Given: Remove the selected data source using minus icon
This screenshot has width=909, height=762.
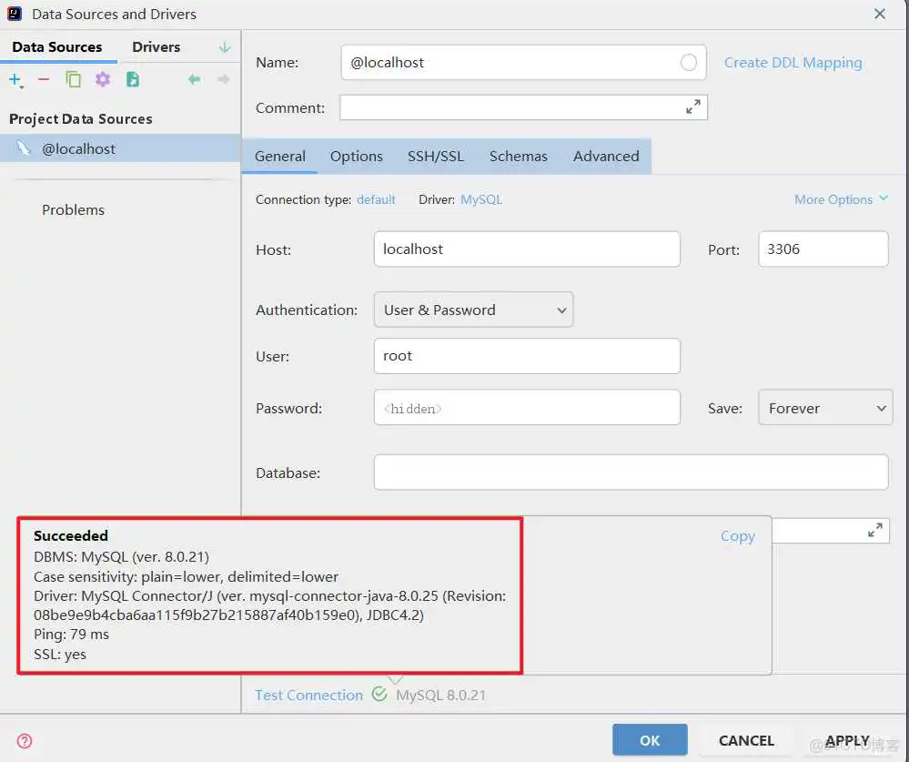Looking at the screenshot, I should [x=43, y=79].
